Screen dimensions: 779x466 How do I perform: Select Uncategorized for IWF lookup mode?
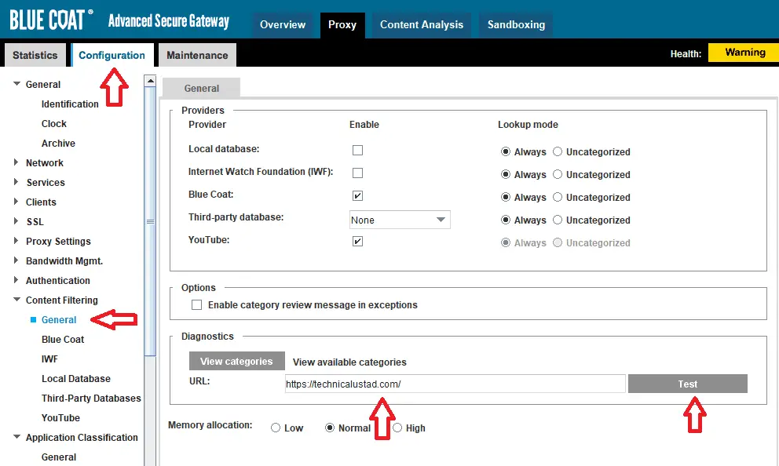[x=558, y=174]
